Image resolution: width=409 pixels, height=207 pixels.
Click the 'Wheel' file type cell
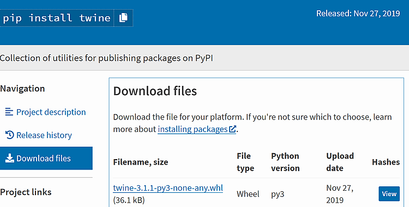point(248,194)
